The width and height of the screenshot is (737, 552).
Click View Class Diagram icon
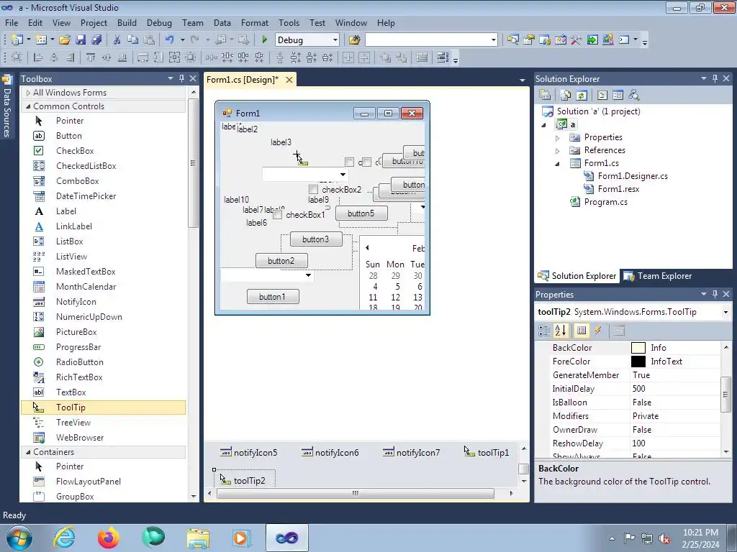click(x=634, y=96)
